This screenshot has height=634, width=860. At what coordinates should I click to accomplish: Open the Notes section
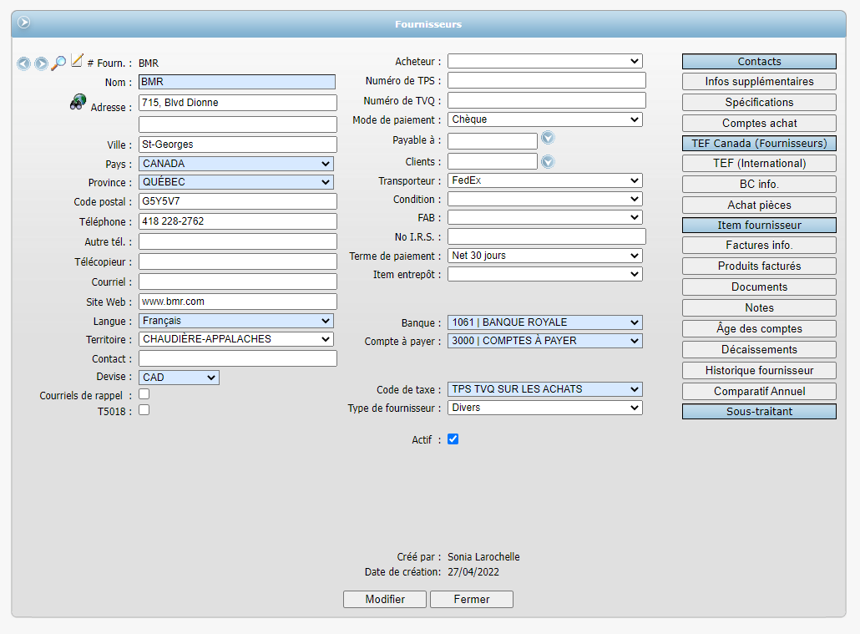pyautogui.click(x=759, y=308)
